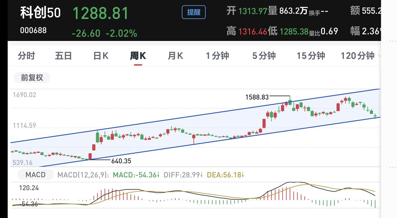Viewport: 397px width, 218px height.
Task: Select the 周K weekly chart tab
Action: (138, 56)
